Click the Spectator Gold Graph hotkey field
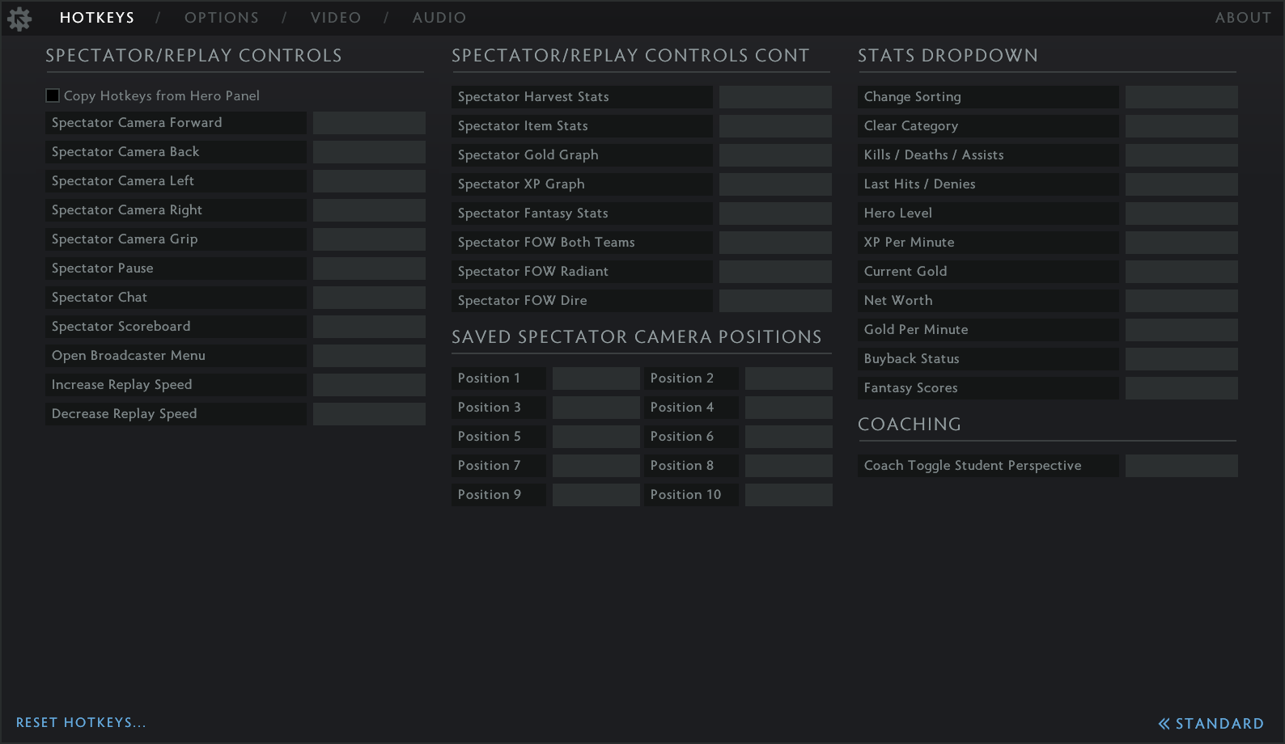This screenshot has width=1285, height=744. click(774, 155)
